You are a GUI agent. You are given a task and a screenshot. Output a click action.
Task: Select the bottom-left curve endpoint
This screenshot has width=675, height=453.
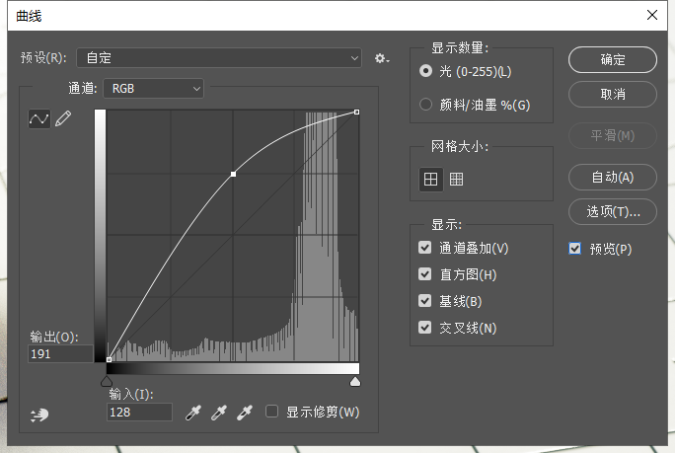point(109,359)
